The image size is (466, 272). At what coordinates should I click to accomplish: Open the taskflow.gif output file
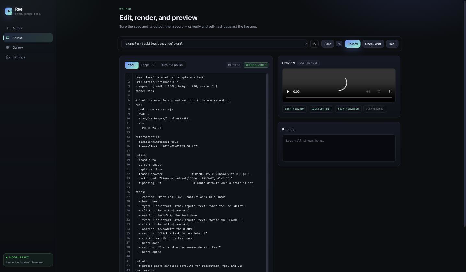point(321,109)
